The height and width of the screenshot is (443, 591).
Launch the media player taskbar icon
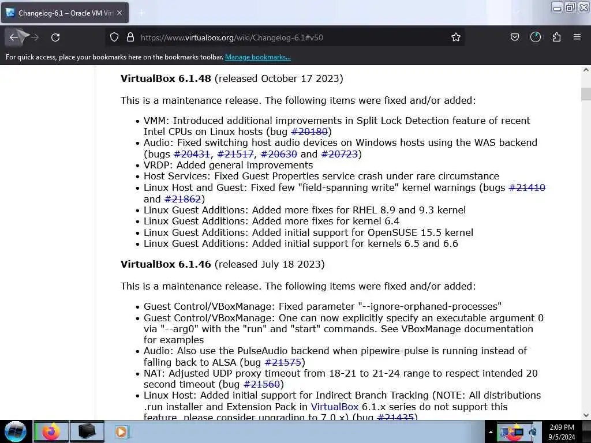(x=121, y=431)
